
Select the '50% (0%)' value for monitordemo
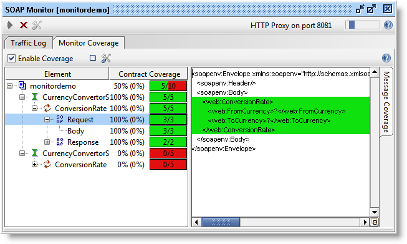[x=129, y=86]
